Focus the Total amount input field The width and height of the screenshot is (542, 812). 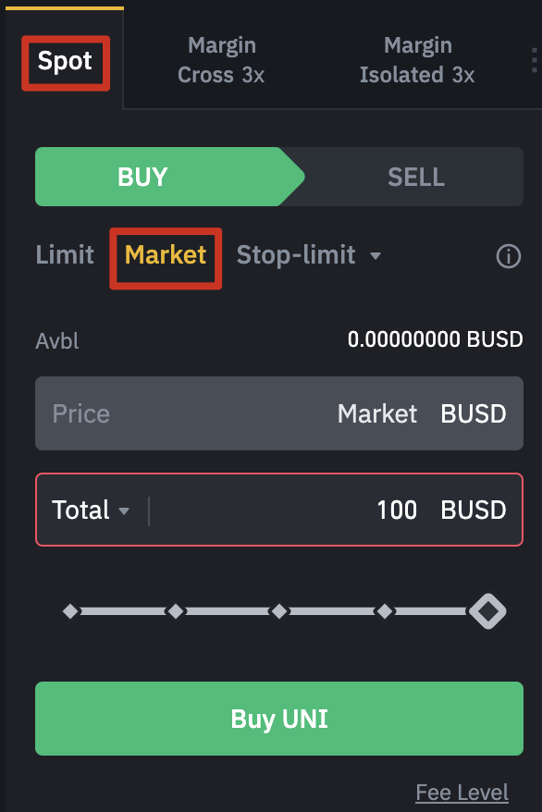(279, 510)
